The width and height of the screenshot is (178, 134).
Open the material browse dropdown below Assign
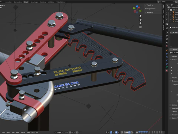[171, 52]
